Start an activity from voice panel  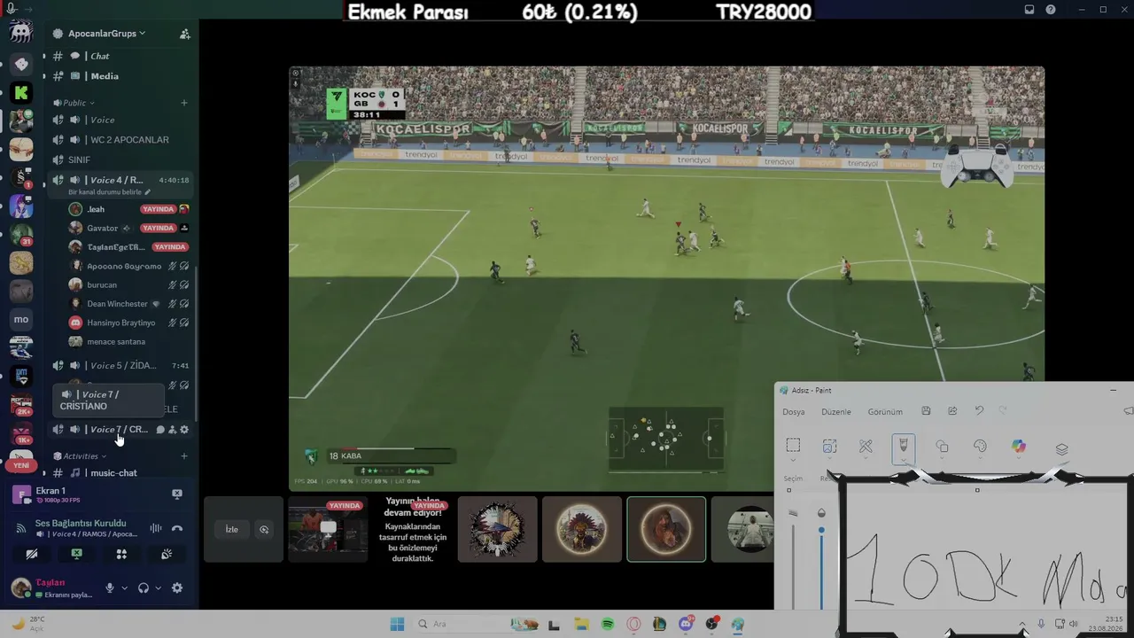121,555
